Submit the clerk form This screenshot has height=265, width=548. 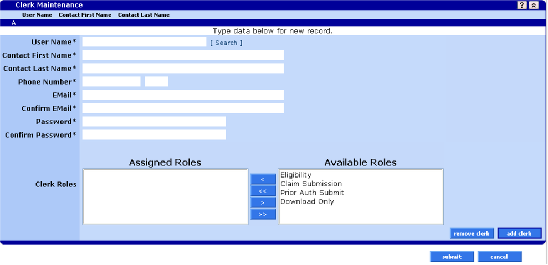click(x=452, y=257)
